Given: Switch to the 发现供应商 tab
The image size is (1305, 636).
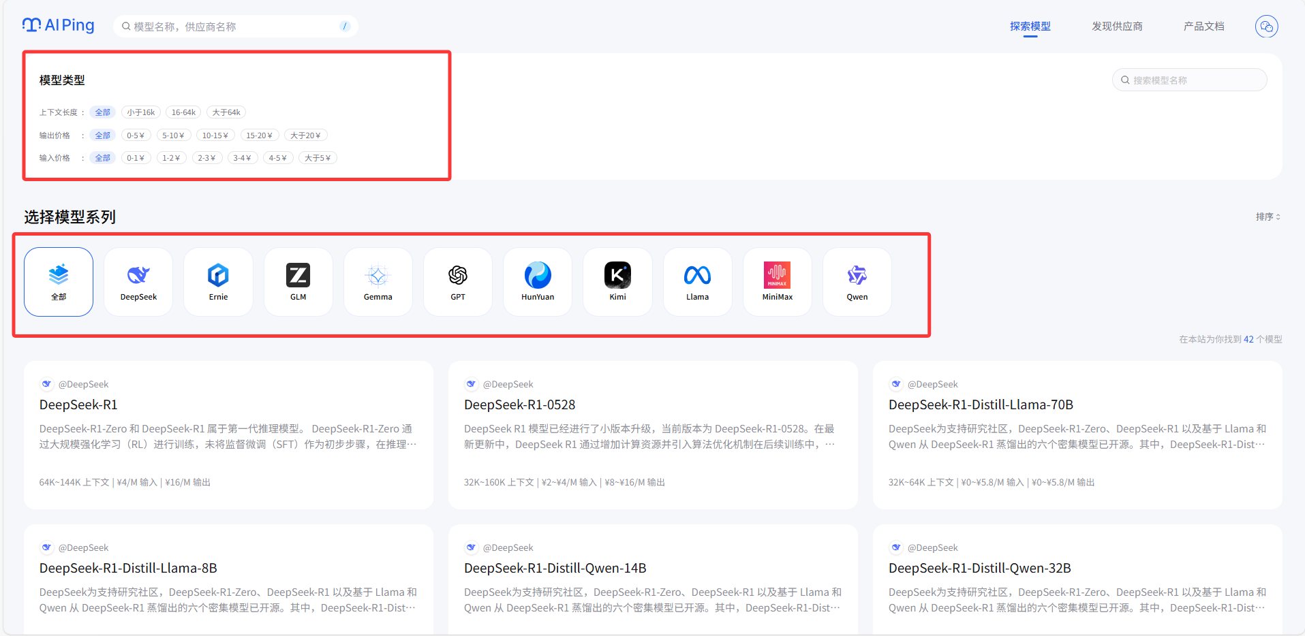Looking at the screenshot, I should pyautogui.click(x=1117, y=27).
